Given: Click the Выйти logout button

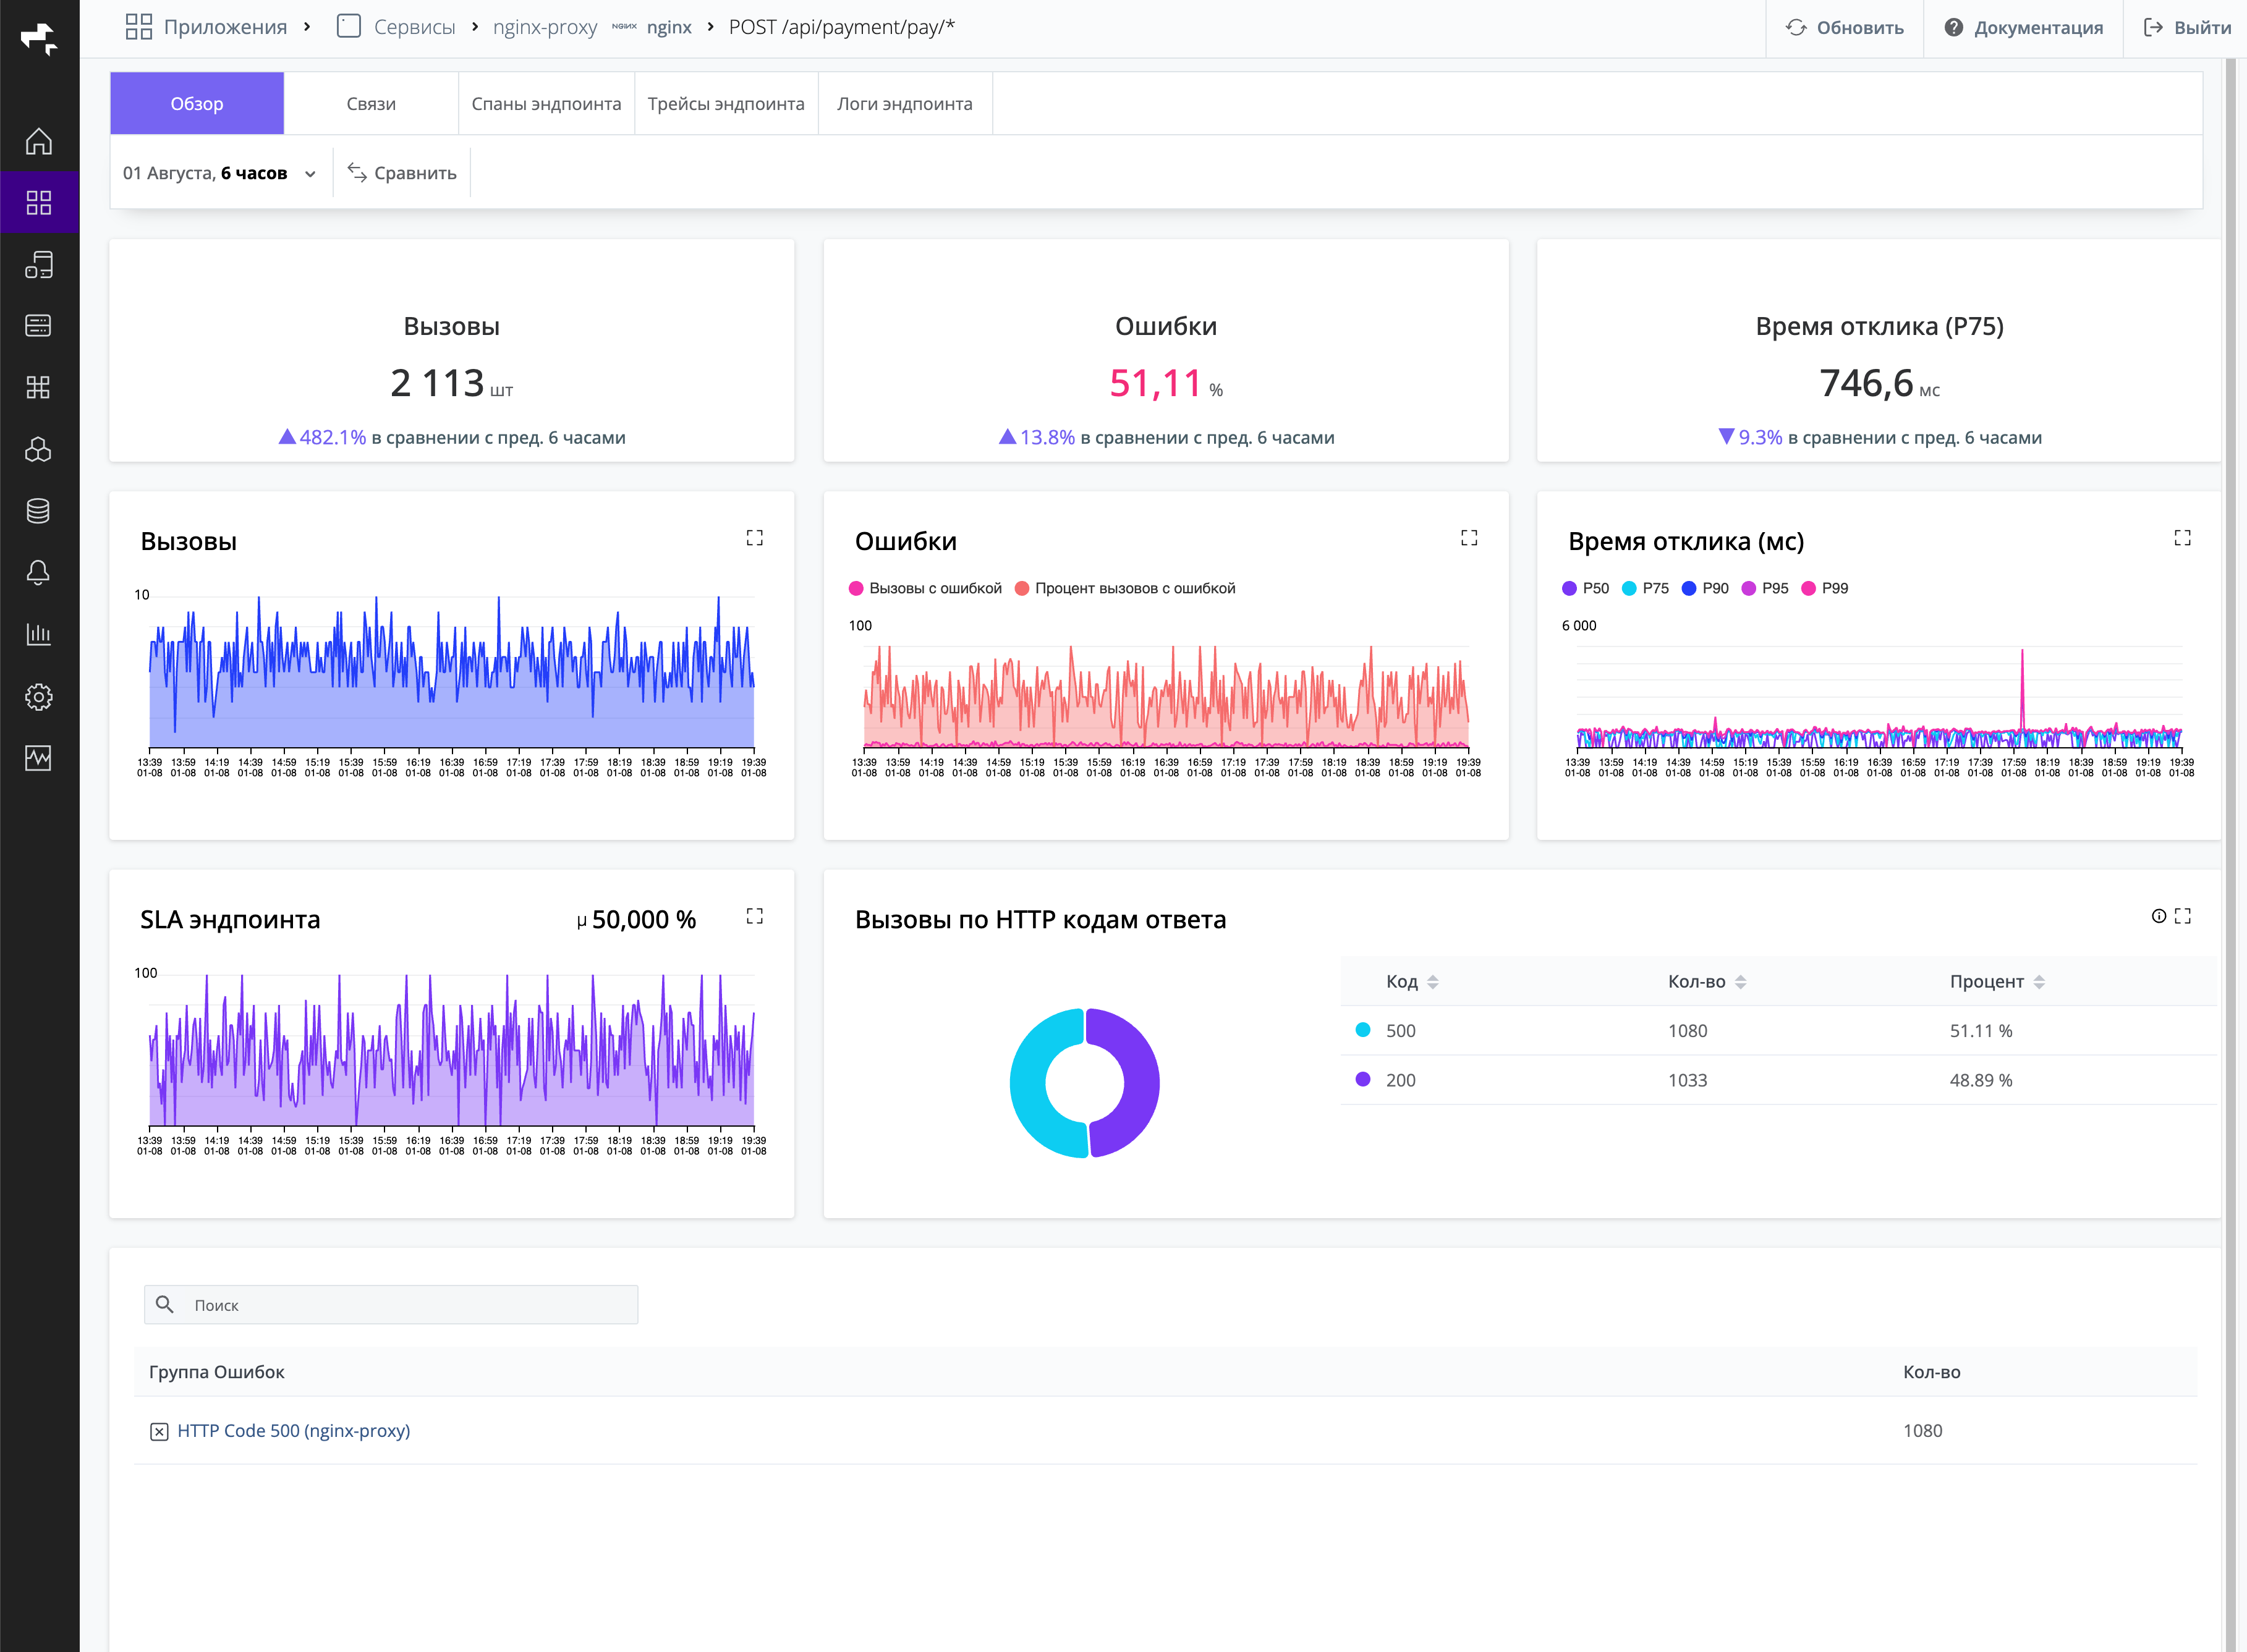Looking at the screenshot, I should (x=2188, y=28).
